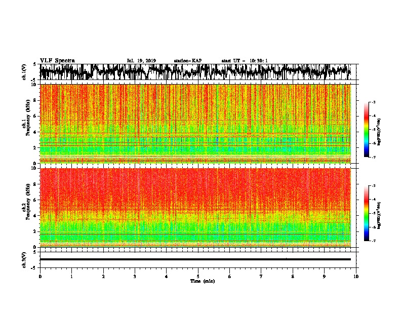
Task: Click the ch.2 colorbar log(PSD) unit label
Action: pos(379,215)
